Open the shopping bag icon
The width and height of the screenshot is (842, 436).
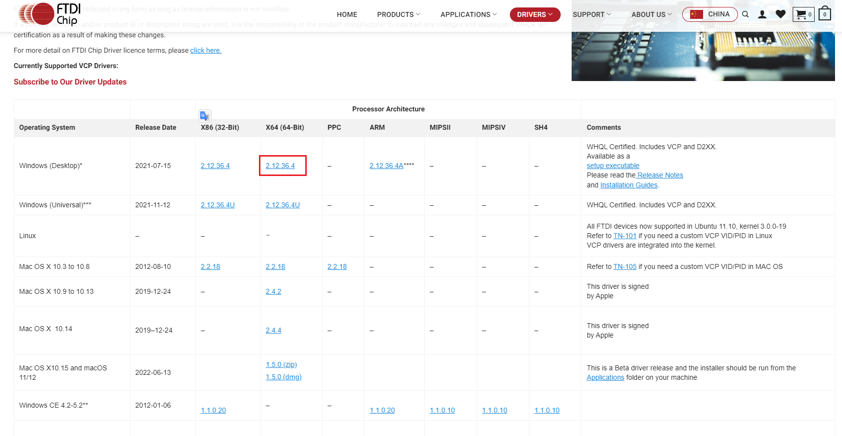tap(825, 13)
